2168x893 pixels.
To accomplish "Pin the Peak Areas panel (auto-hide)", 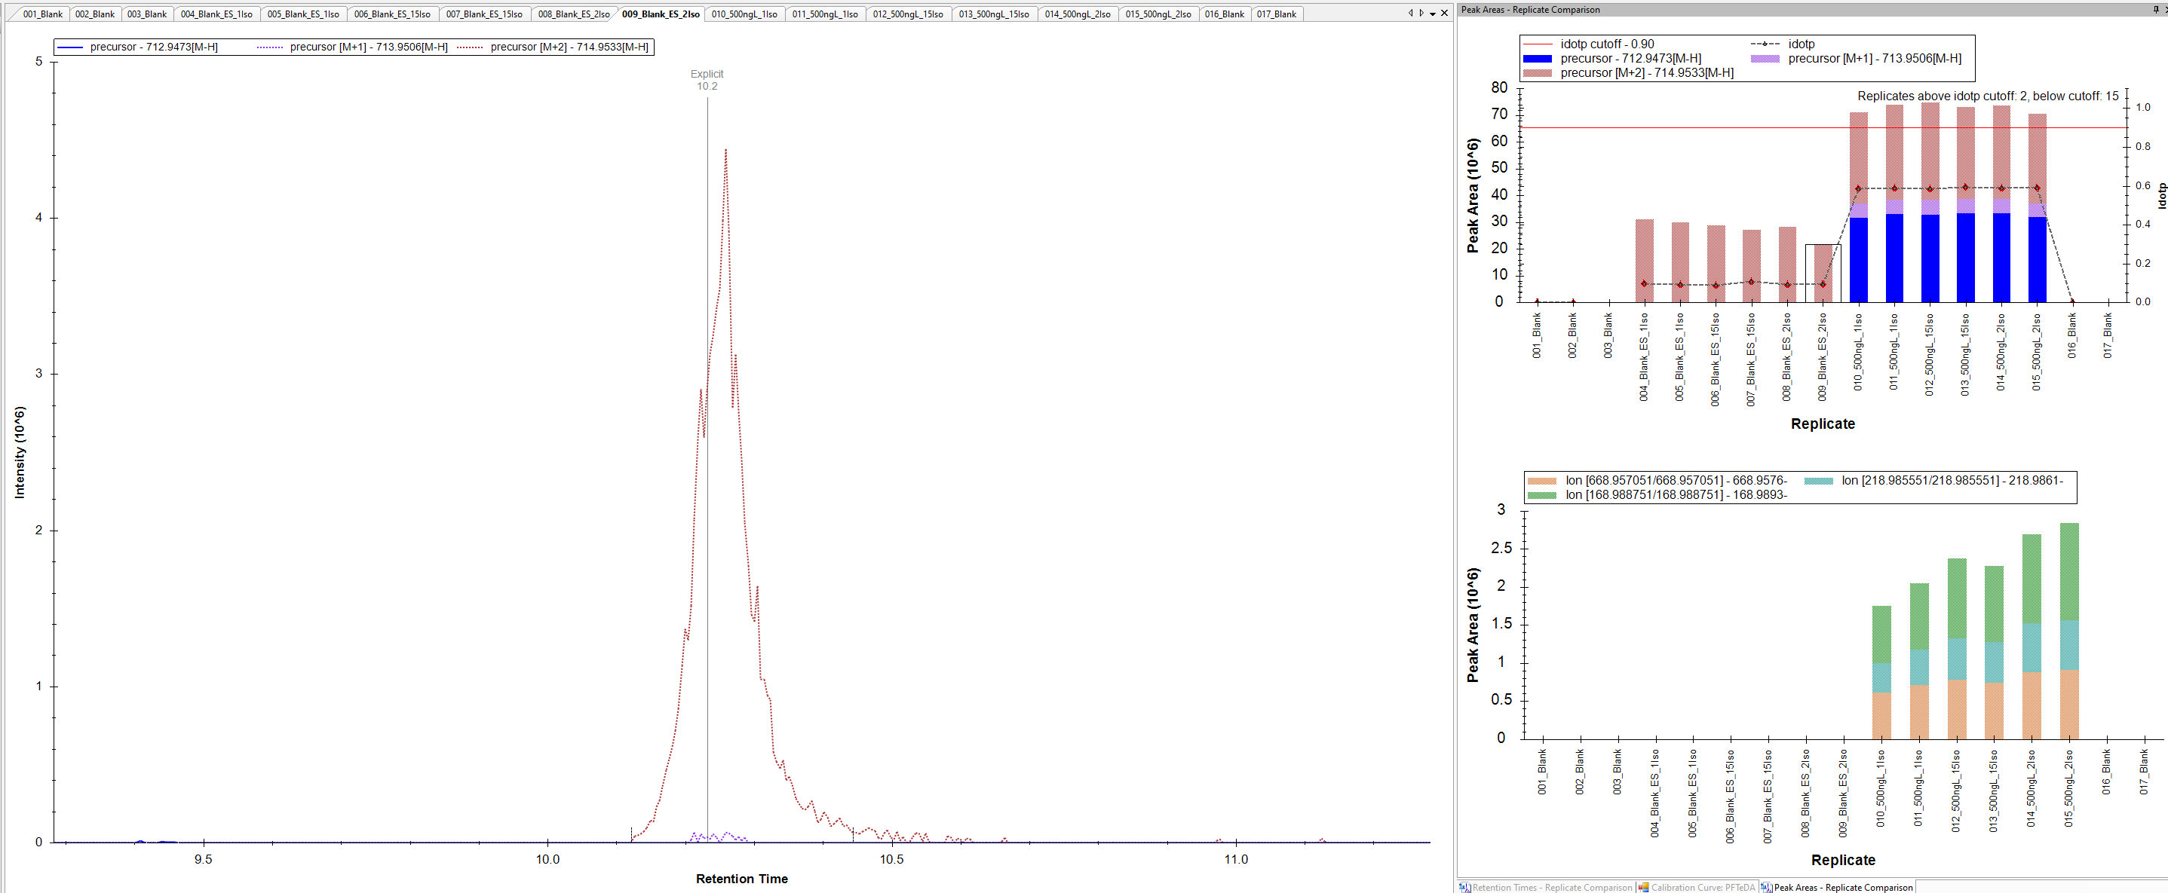I will [x=2156, y=9].
